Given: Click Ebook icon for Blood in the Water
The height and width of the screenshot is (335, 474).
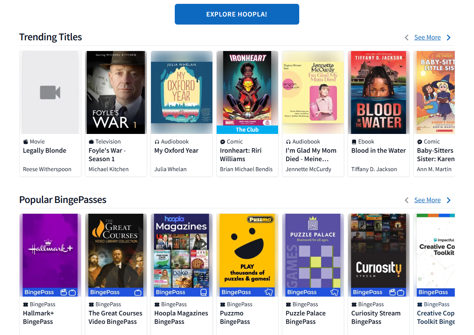Looking at the screenshot, I should click(354, 142).
